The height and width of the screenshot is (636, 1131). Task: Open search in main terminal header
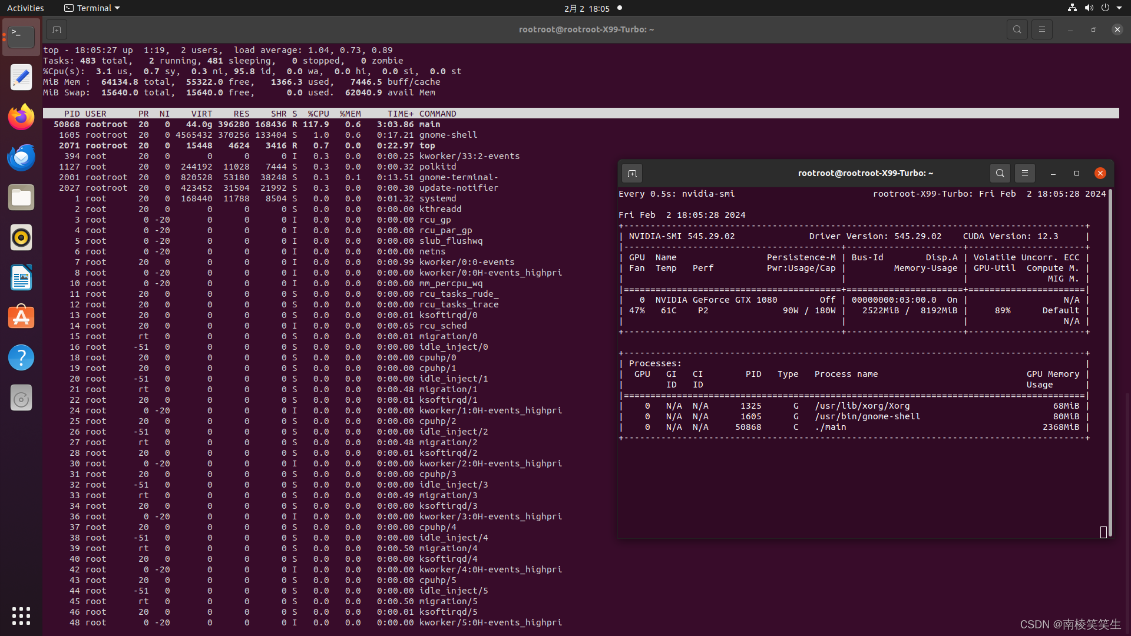pos(1017,29)
